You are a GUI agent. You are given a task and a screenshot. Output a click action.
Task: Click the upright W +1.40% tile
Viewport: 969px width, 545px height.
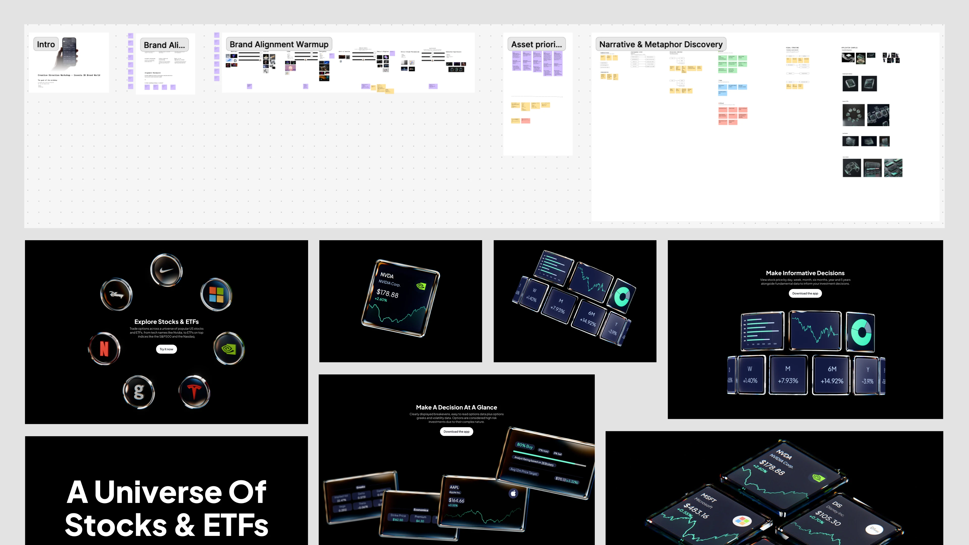point(751,375)
